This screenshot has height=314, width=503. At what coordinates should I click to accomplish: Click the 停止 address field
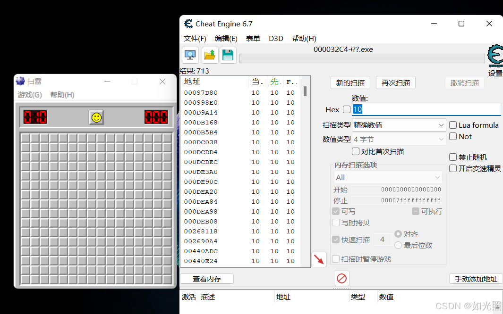coord(397,200)
